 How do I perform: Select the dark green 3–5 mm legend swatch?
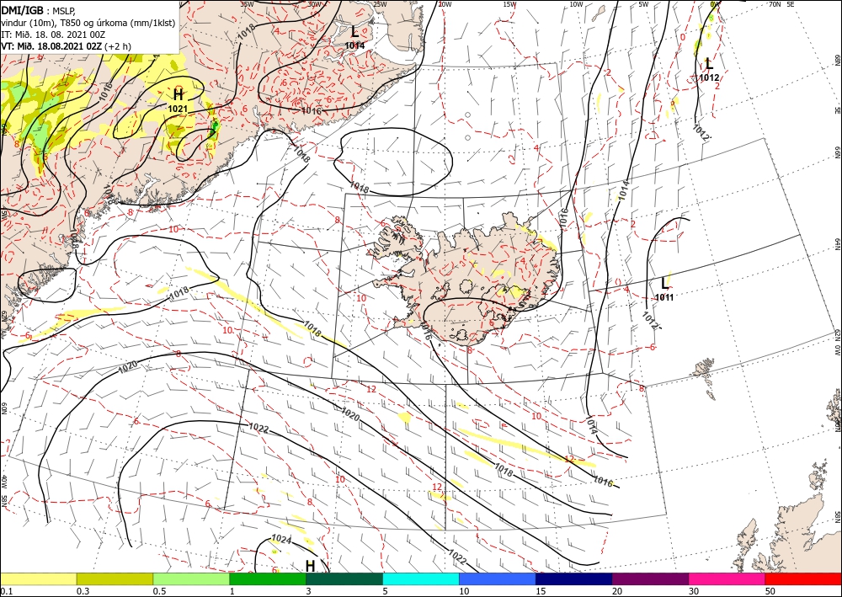tap(344, 578)
